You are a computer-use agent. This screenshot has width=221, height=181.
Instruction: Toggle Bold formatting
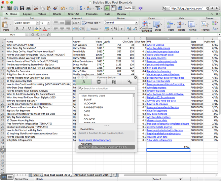[17, 29]
